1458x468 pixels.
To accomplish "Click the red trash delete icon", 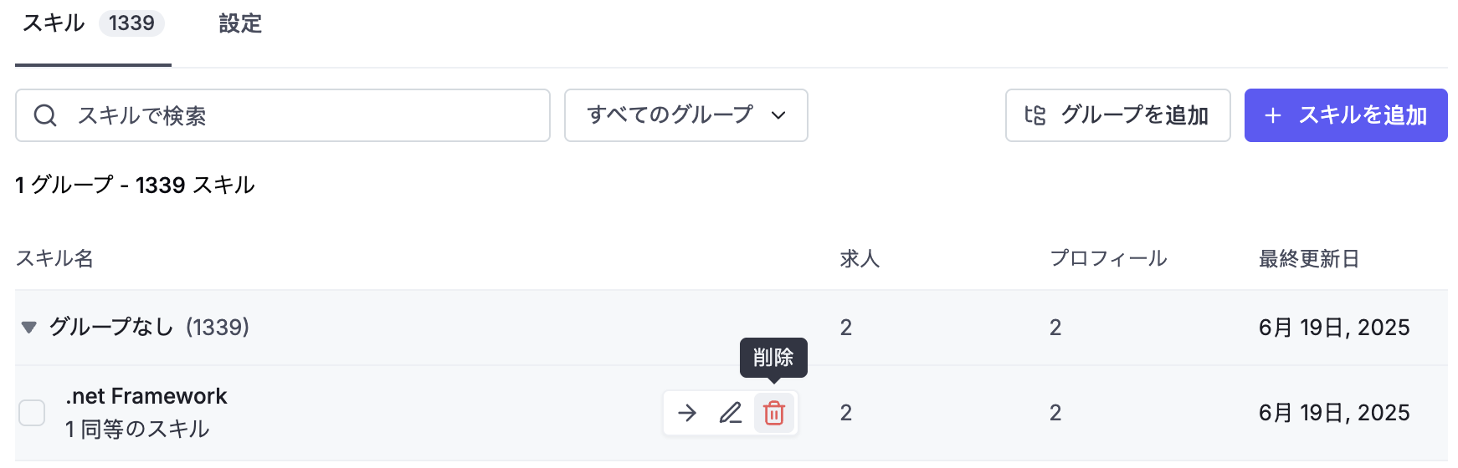I will pos(774,413).
